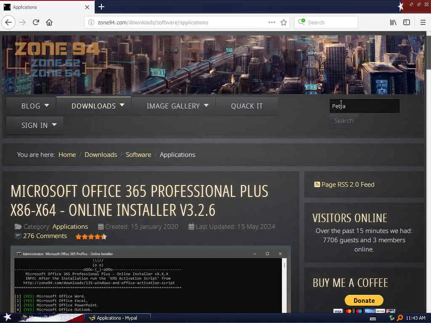431x323 pixels.
Task: Show site information icon in address bar
Action: coord(91,22)
